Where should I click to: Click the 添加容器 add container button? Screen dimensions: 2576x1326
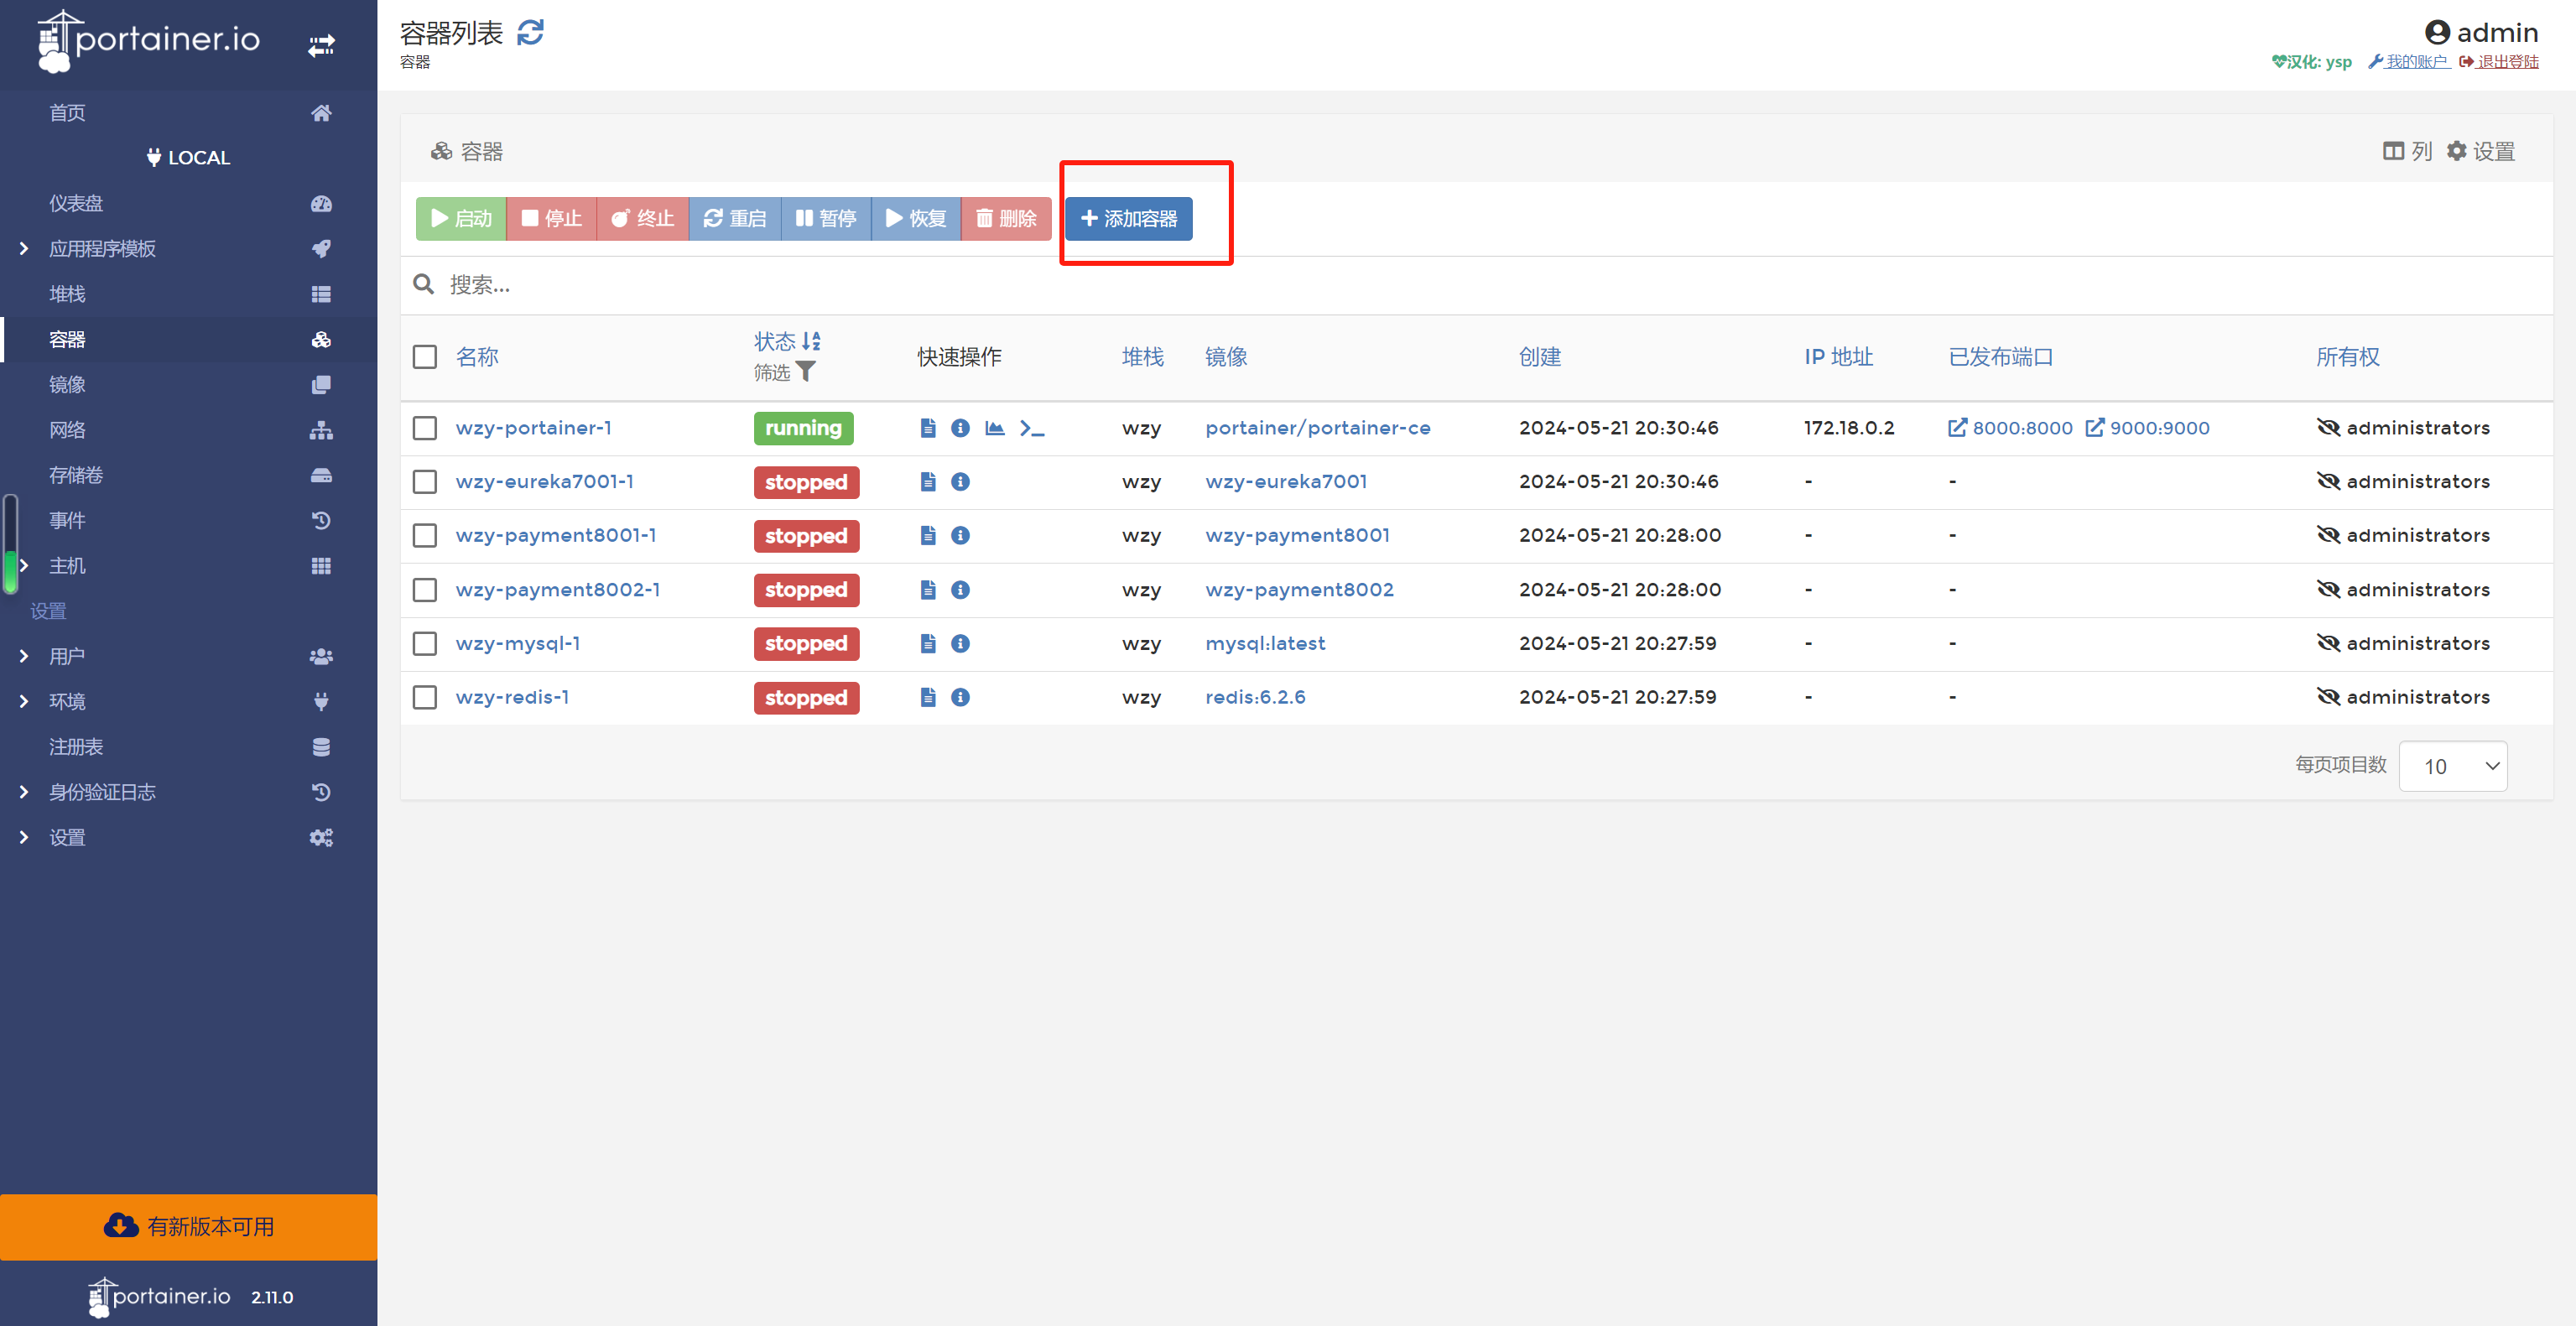(1128, 218)
